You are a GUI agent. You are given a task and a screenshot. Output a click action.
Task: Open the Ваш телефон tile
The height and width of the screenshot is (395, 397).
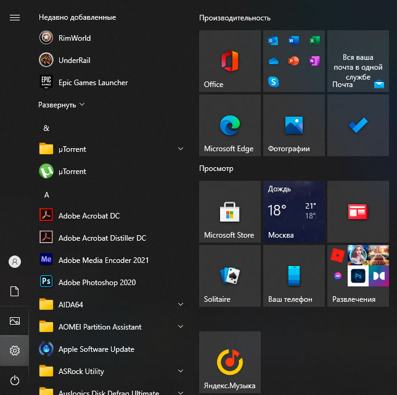[x=294, y=276]
